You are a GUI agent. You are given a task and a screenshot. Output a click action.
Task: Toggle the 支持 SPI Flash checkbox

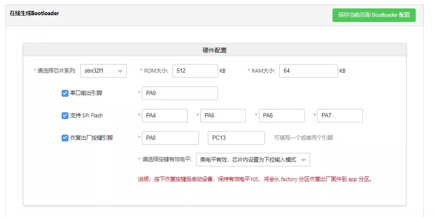click(65, 115)
